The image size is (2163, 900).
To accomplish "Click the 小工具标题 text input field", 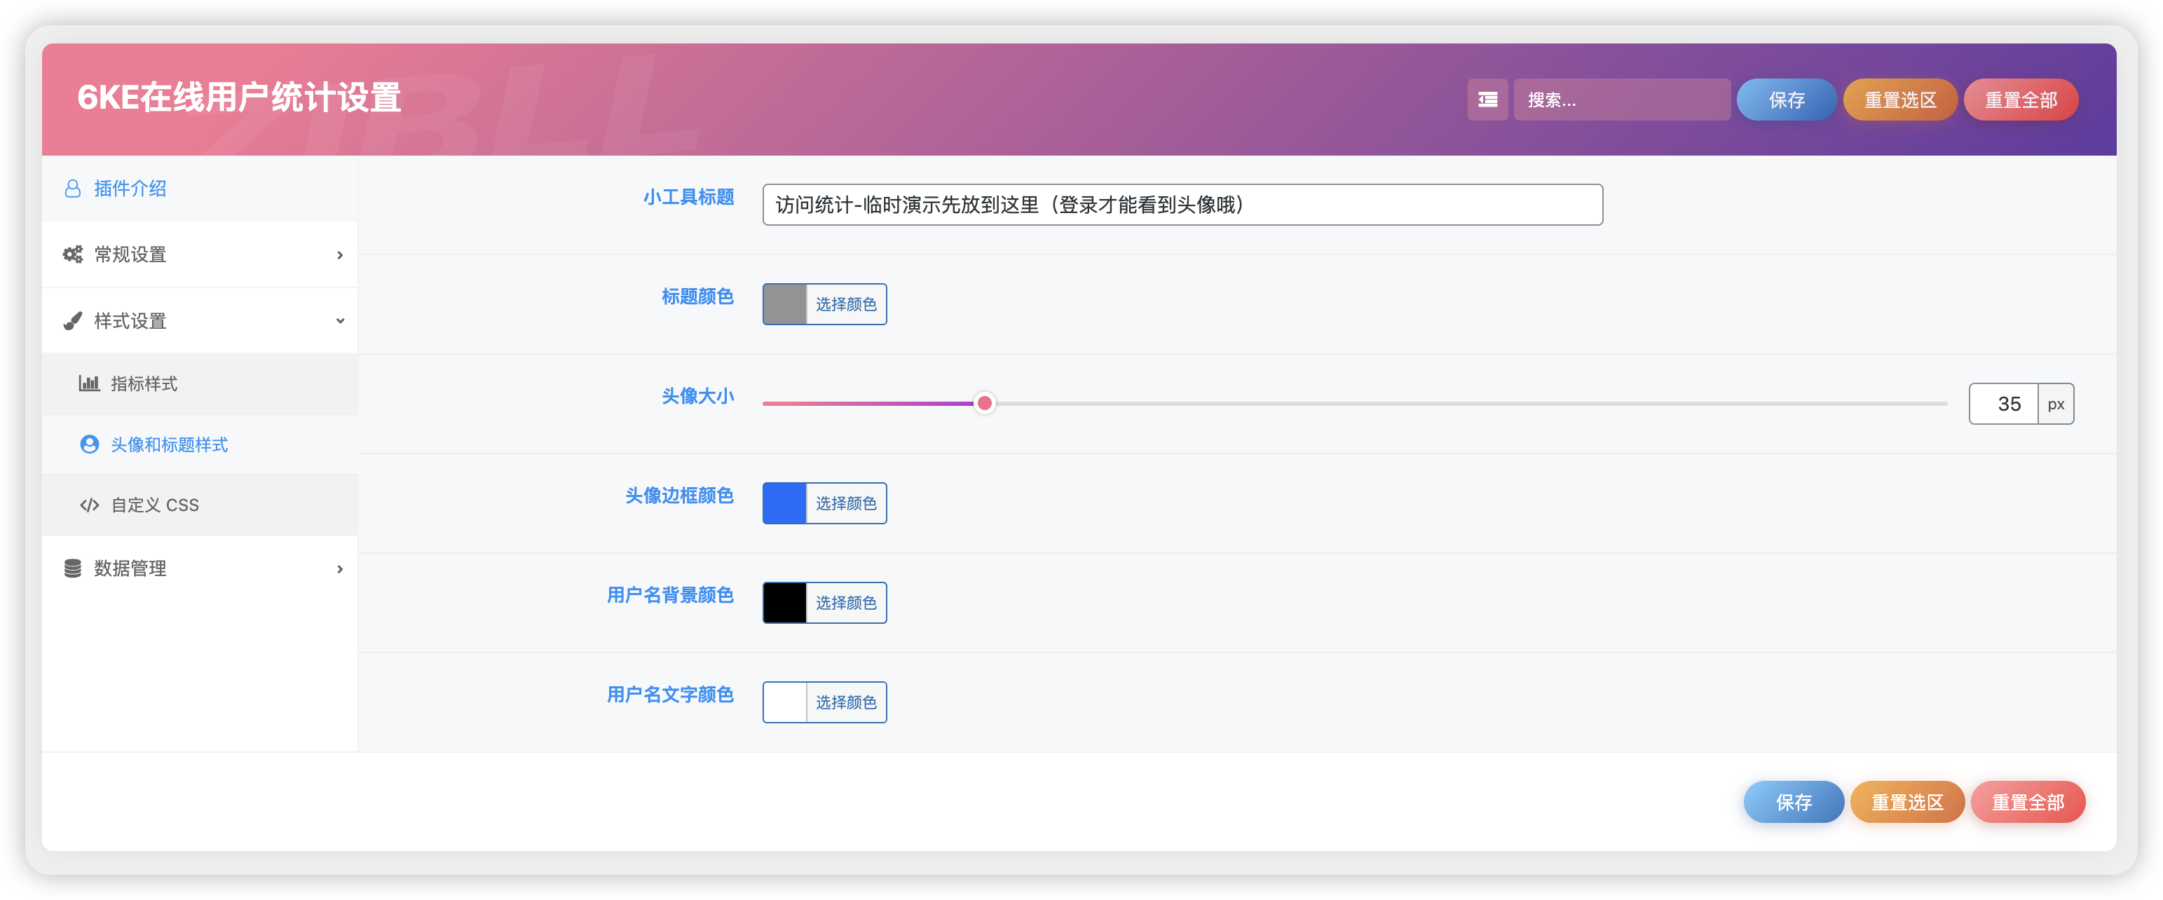I will click(1182, 204).
